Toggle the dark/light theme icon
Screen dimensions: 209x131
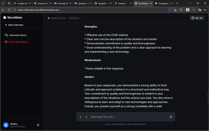point(38,125)
